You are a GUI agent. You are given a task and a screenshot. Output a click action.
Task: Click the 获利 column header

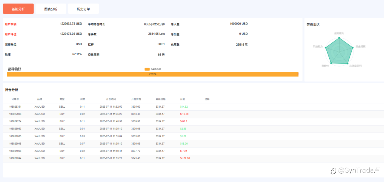coord(182,99)
